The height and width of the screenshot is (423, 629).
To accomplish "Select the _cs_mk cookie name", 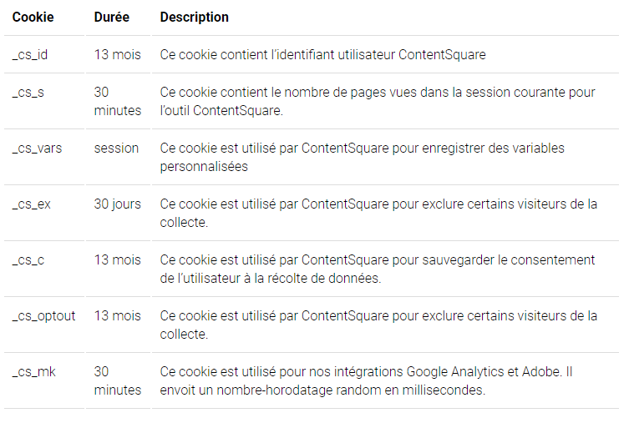I will [x=33, y=372].
